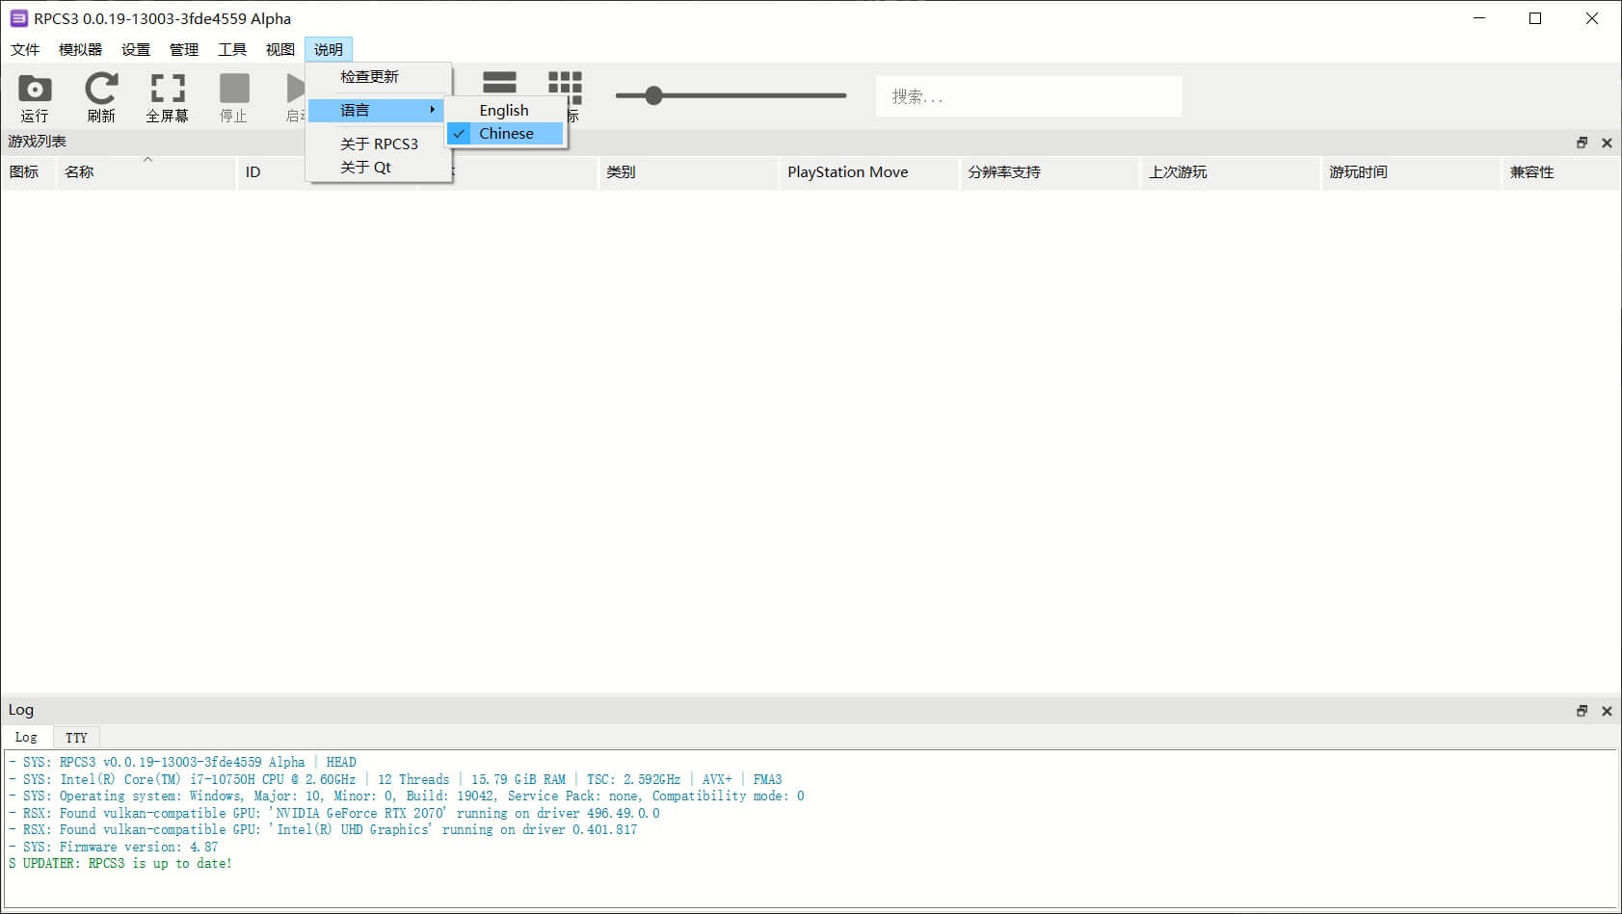Choose 检查更新 check for updates
The height and width of the screenshot is (914, 1622).
[369, 77]
